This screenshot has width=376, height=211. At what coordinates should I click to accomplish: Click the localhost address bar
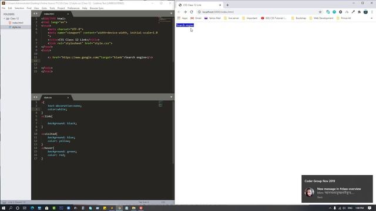point(260,12)
